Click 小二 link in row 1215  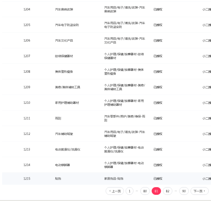coord(206,178)
